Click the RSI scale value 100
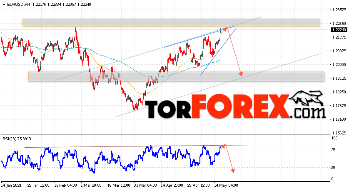Image resolution: width=349 pixels, height=190 pixels. coord(334,138)
